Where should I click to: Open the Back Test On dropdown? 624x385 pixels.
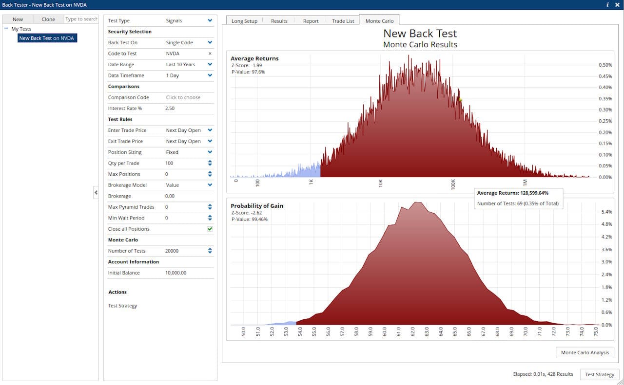click(210, 43)
